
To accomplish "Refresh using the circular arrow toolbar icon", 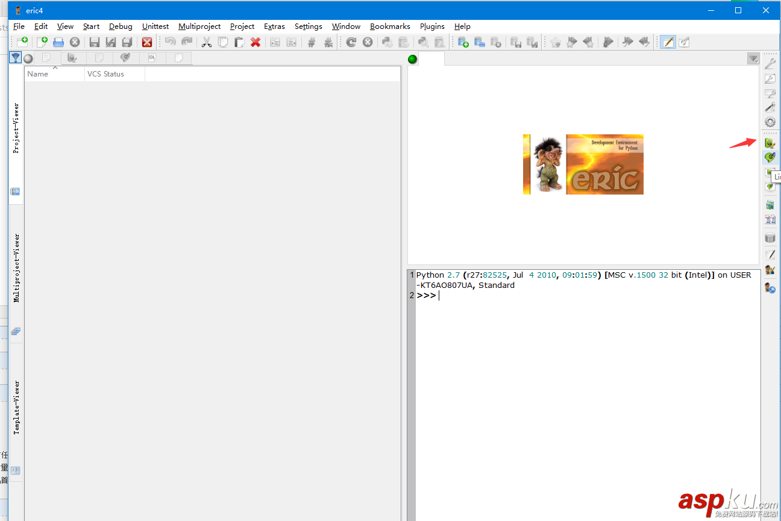I will tap(350, 42).
